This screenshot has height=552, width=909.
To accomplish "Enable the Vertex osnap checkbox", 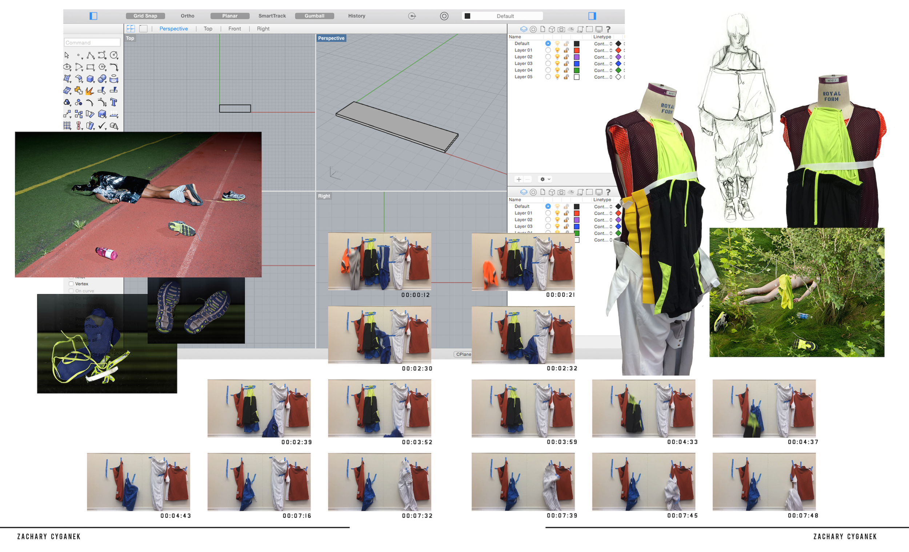I will (71, 284).
